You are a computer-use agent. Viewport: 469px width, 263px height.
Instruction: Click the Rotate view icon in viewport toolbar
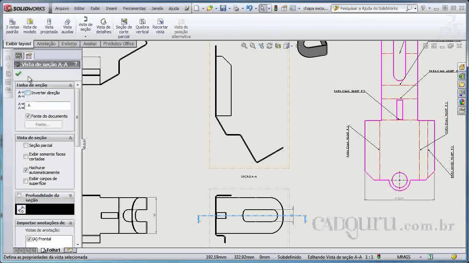269,46
